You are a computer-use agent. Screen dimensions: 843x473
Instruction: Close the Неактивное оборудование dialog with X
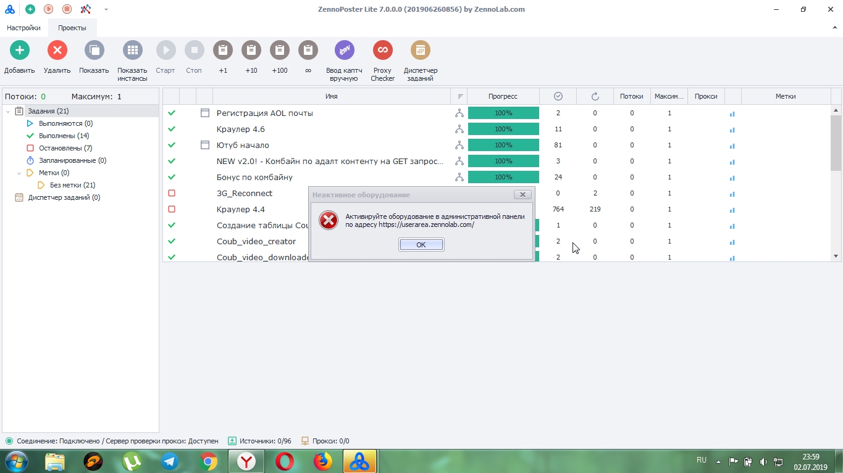coord(522,194)
